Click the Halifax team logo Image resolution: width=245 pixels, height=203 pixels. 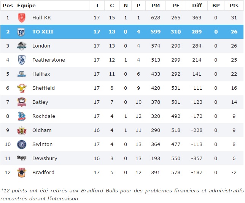(x=22, y=74)
